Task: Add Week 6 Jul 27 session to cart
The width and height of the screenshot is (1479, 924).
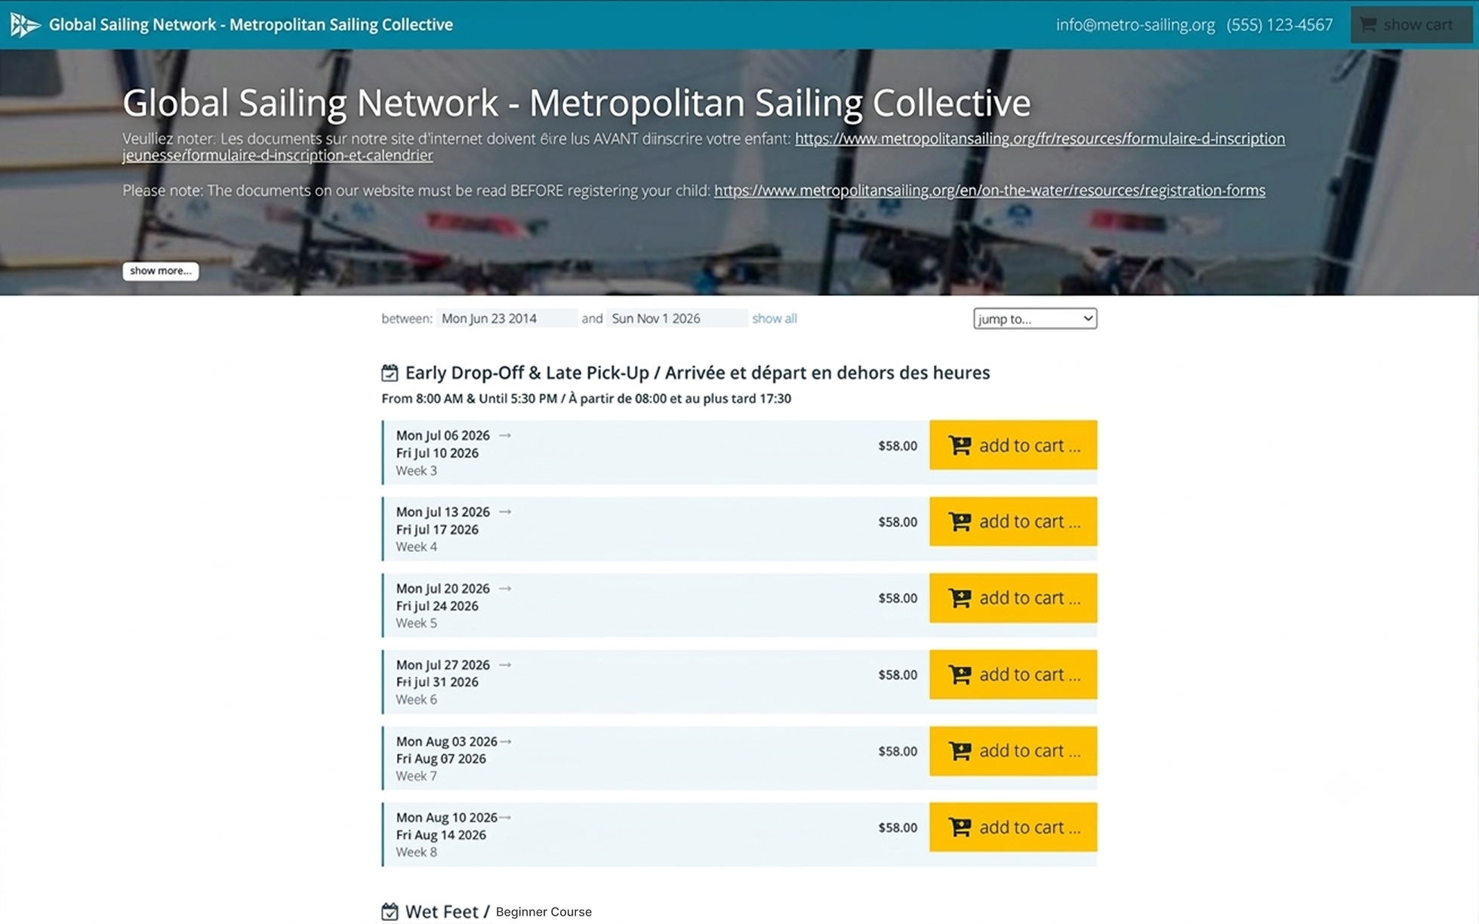Action: (x=1013, y=674)
